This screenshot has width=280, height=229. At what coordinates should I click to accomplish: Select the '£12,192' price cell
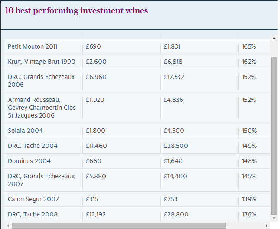click(x=121, y=214)
